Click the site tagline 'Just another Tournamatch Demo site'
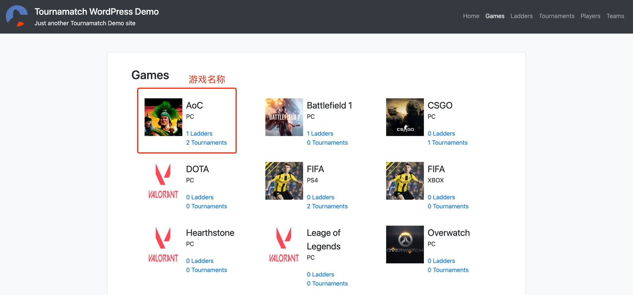Image resolution: width=633 pixels, height=295 pixels. (85, 23)
